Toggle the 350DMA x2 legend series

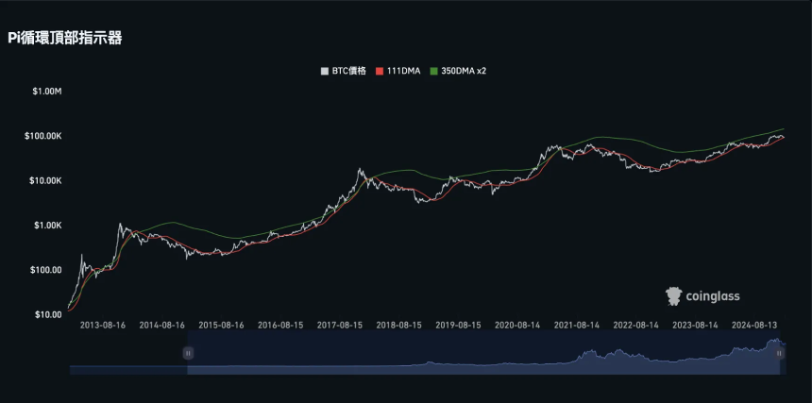pos(458,72)
